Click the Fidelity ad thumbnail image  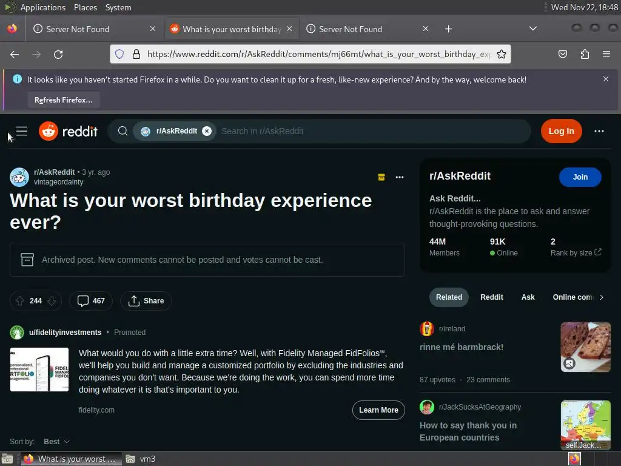point(39,370)
